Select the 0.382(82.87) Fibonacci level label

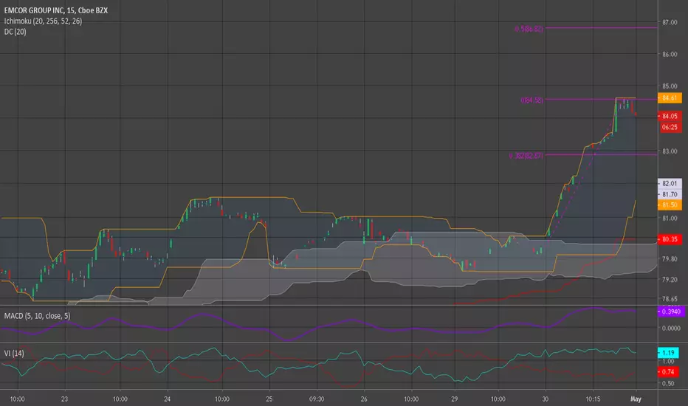click(x=526, y=155)
